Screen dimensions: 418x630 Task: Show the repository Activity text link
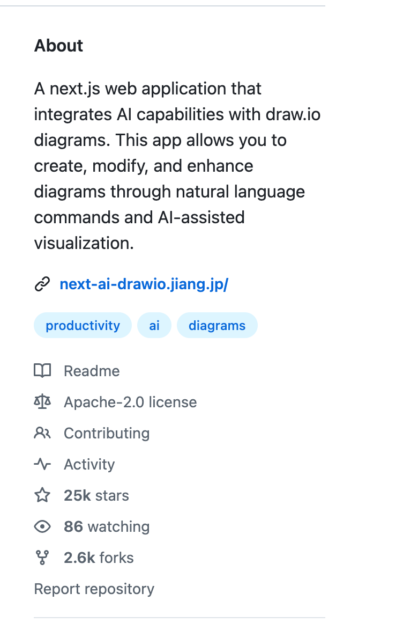(x=89, y=464)
